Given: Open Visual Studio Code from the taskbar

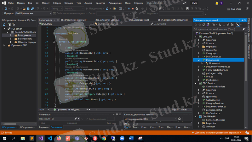Looking at the screenshot, I should tap(50, 138).
